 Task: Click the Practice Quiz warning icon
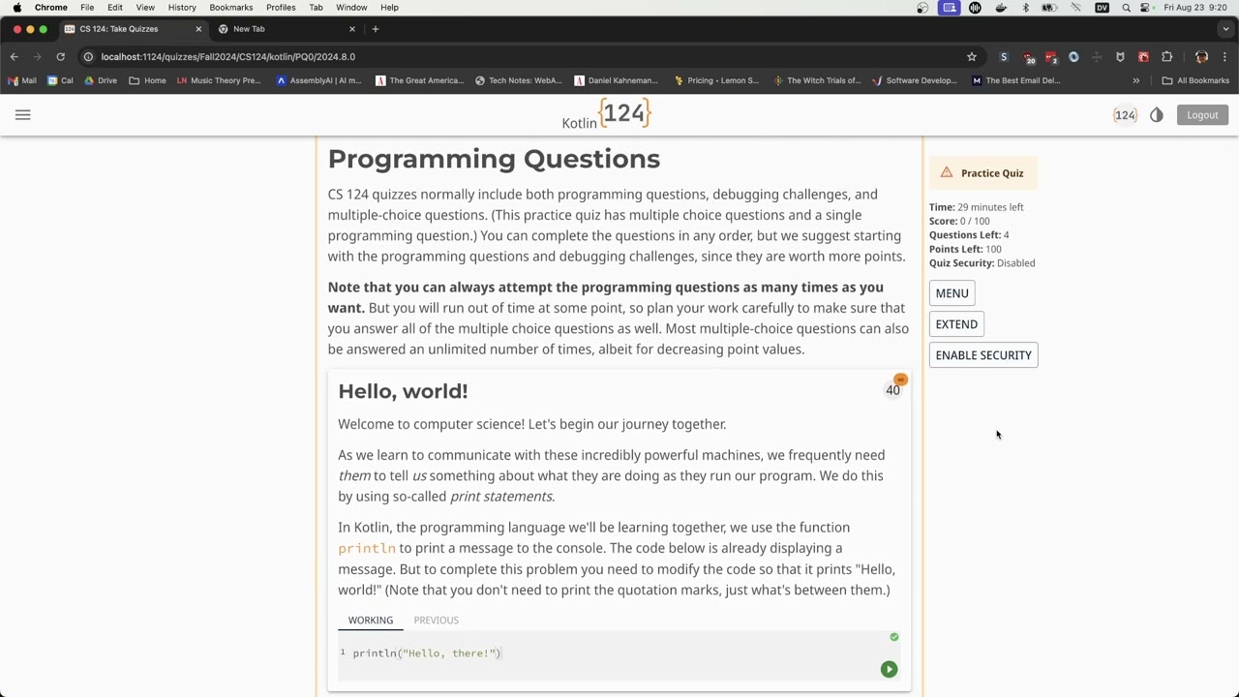pos(947,172)
